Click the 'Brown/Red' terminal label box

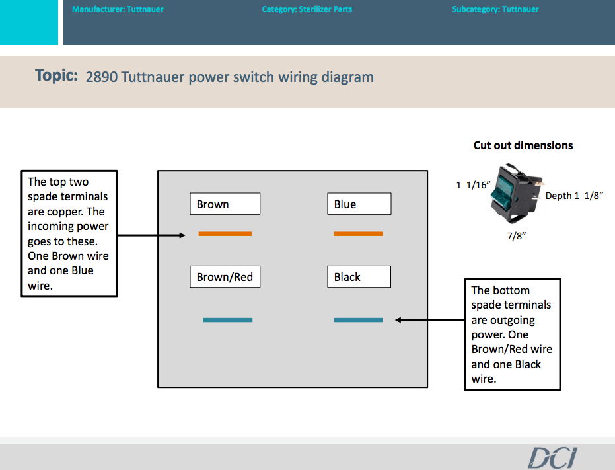tap(225, 277)
